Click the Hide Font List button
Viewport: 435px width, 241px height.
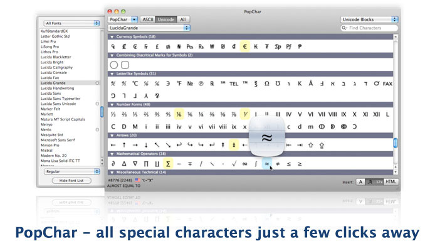(71, 181)
